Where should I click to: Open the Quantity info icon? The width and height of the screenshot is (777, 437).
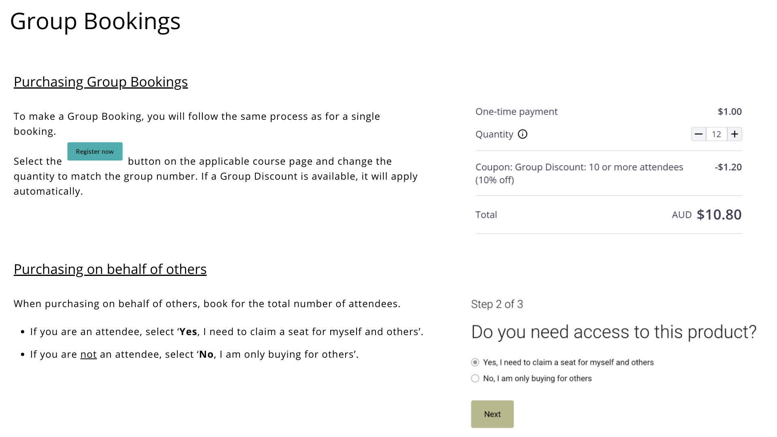point(522,134)
